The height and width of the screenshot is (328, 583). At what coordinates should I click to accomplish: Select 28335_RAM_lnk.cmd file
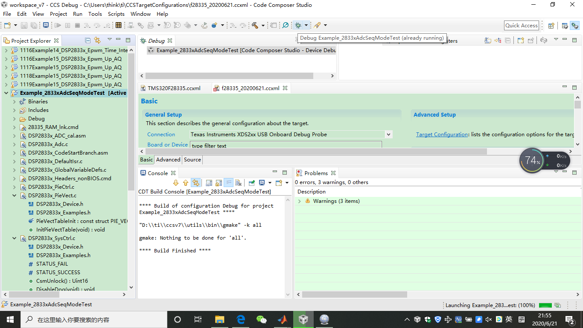click(x=53, y=127)
